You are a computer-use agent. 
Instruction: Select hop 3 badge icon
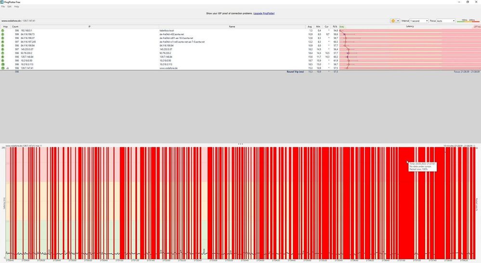(x=3, y=38)
